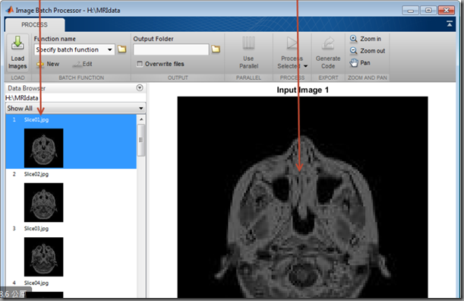Expand the Process Selected dropdown arrow

(x=306, y=66)
